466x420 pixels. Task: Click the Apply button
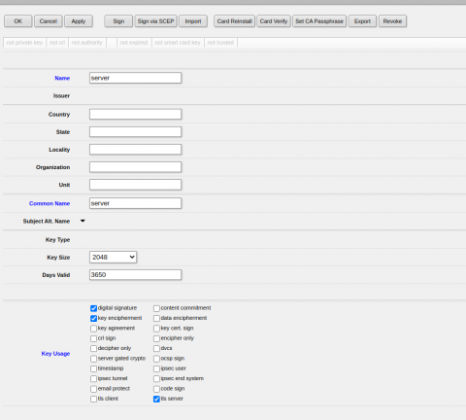(79, 21)
